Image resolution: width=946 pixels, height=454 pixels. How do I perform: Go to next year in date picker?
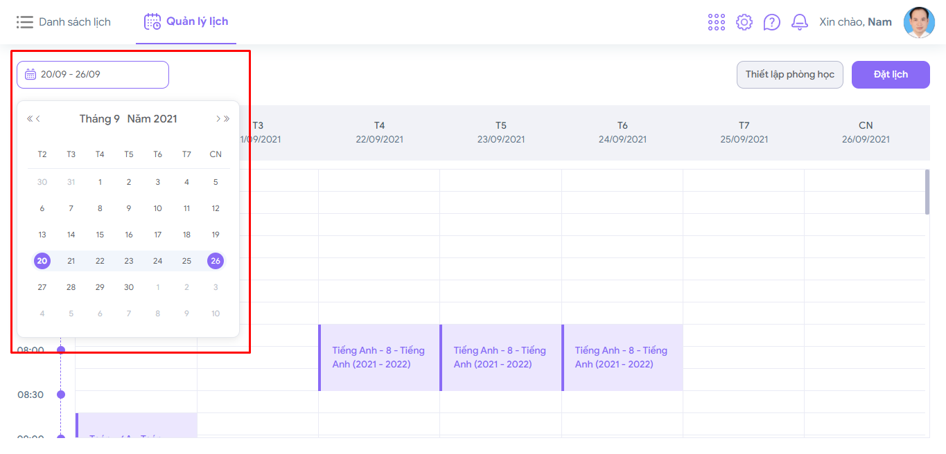pos(227,119)
